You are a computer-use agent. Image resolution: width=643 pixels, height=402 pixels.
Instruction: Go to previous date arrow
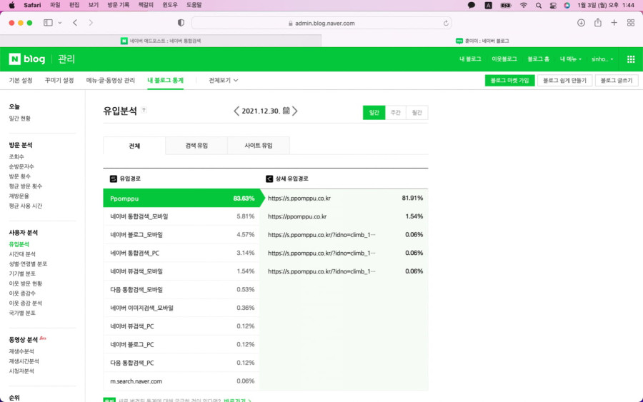tap(236, 111)
